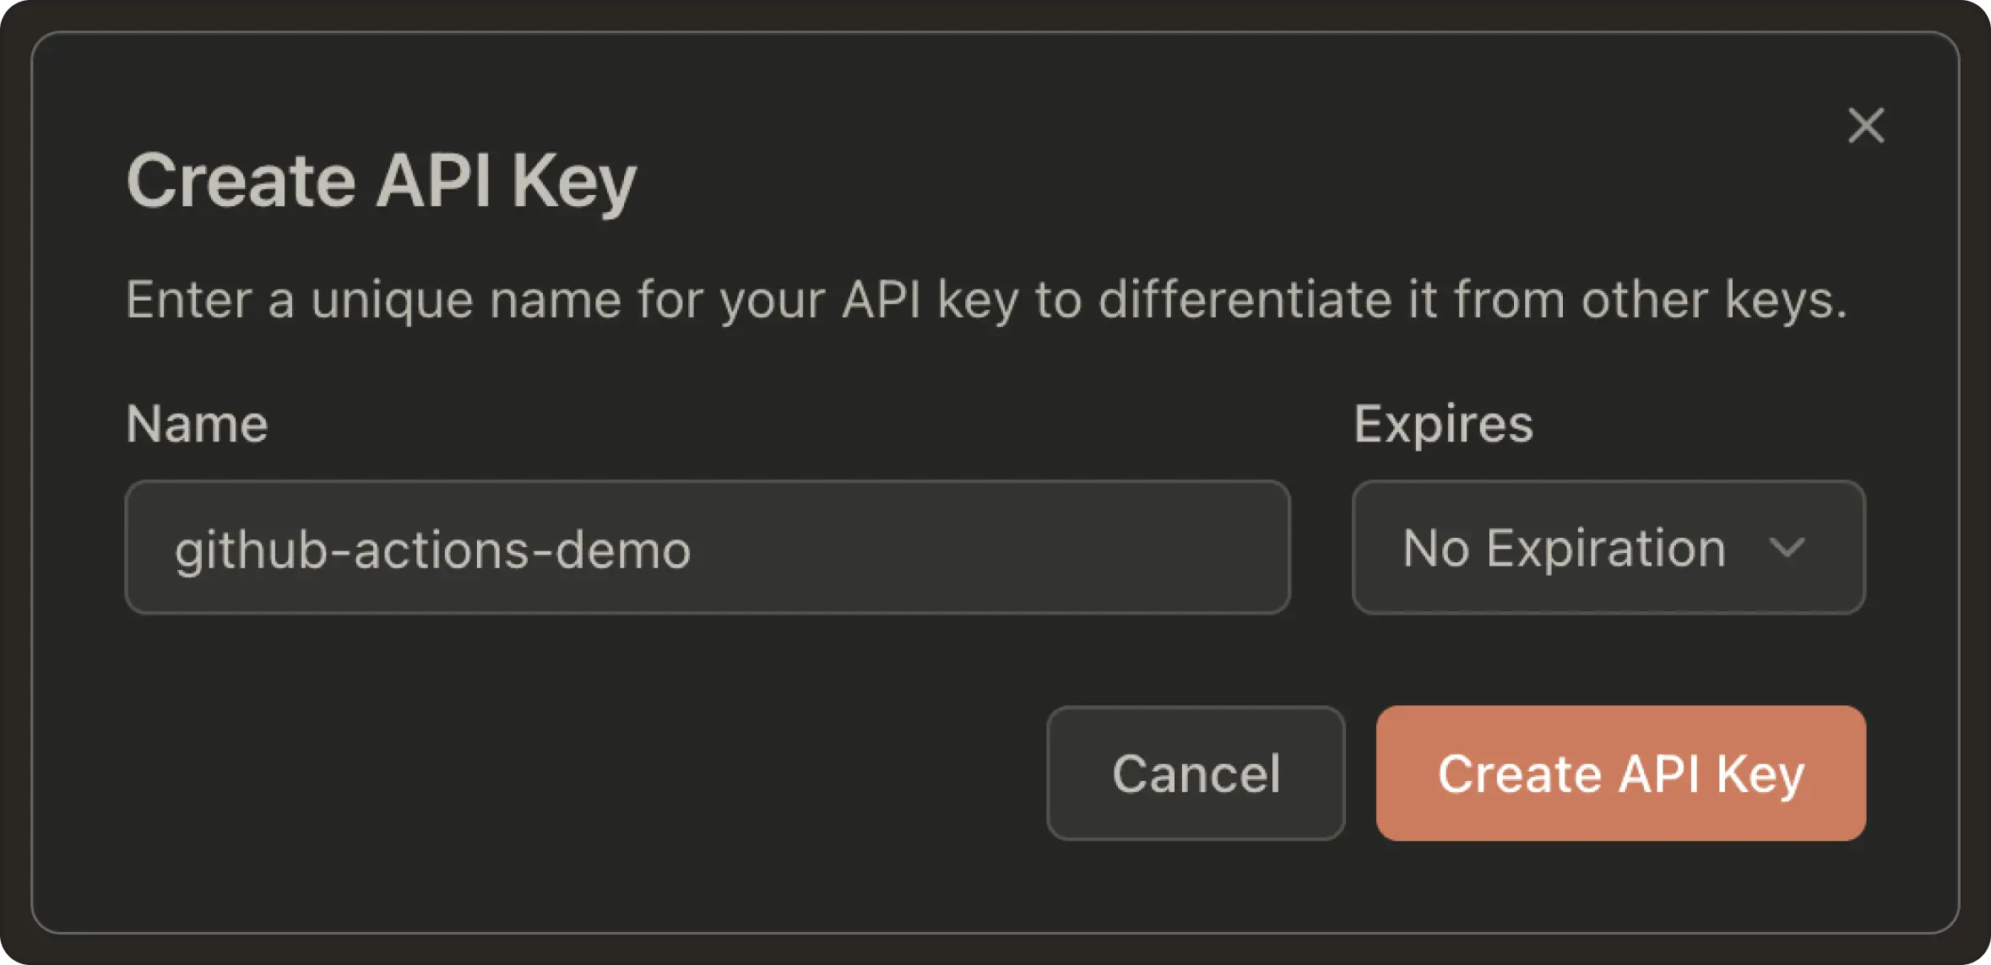Click the unique name description text
Viewport: 1991px width, 965px height.
pos(985,300)
